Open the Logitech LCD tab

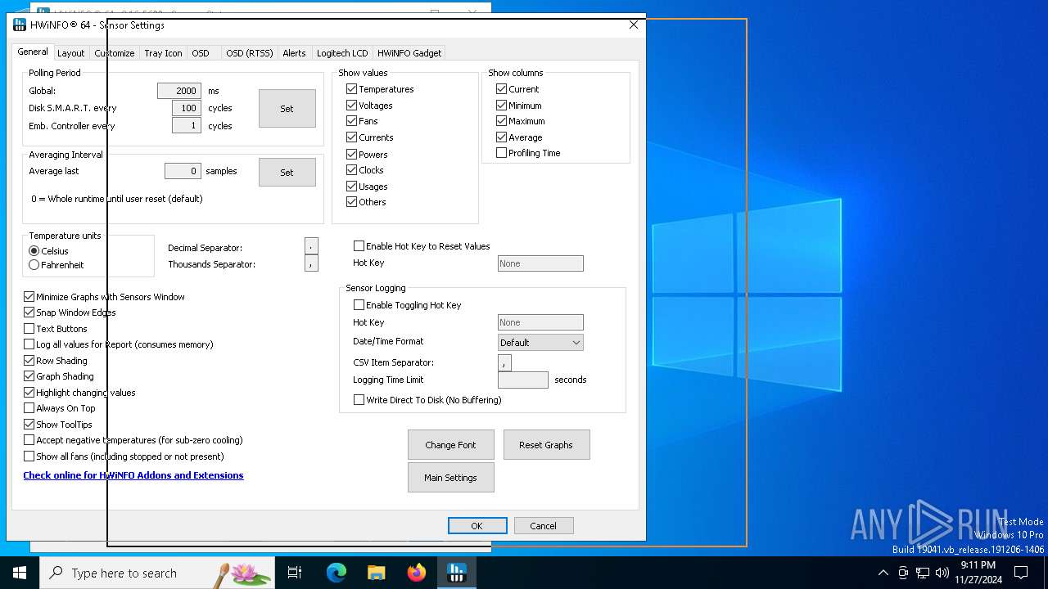point(342,53)
